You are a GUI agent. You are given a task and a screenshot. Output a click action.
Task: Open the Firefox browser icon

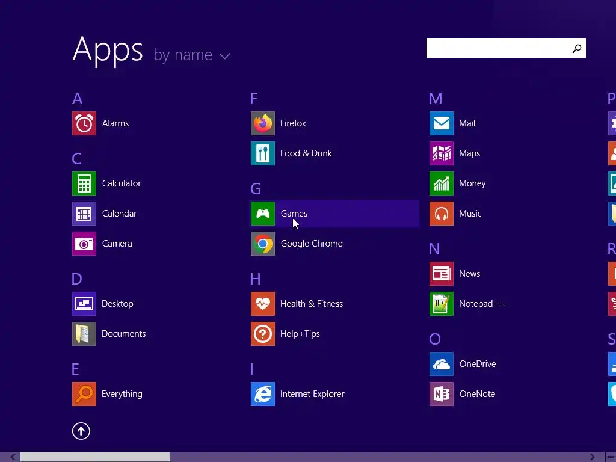tap(263, 123)
